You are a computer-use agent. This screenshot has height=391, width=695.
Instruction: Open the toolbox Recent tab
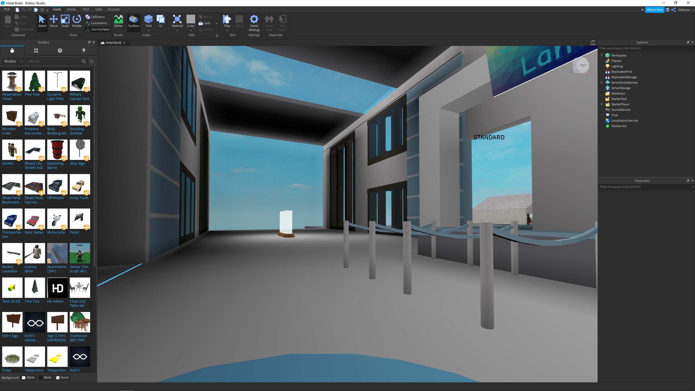click(x=60, y=51)
